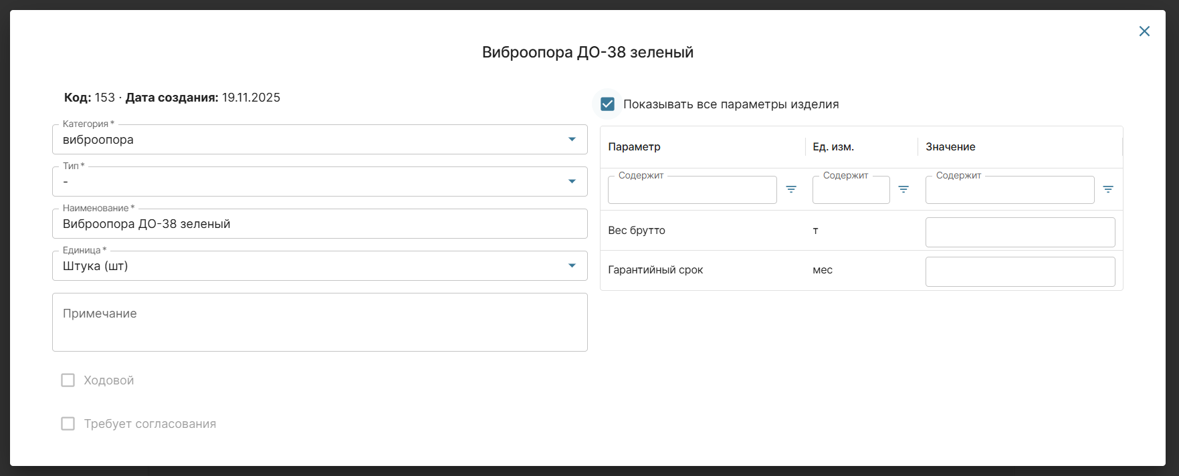Type in Параметр filter Содержит field
The image size is (1179, 476).
[x=691, y=191]
